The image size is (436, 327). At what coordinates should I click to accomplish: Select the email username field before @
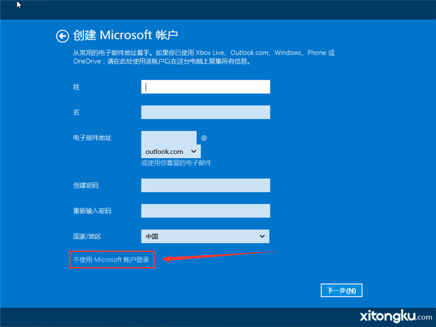(x=168, y=137)
